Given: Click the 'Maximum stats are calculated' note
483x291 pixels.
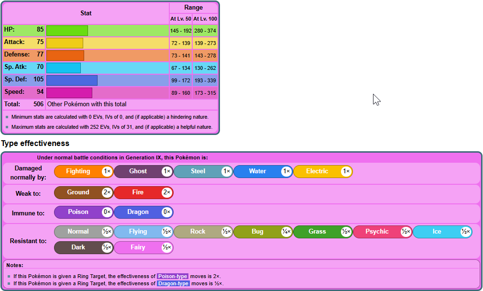Looking at the screenshot, I should point(112,127).
